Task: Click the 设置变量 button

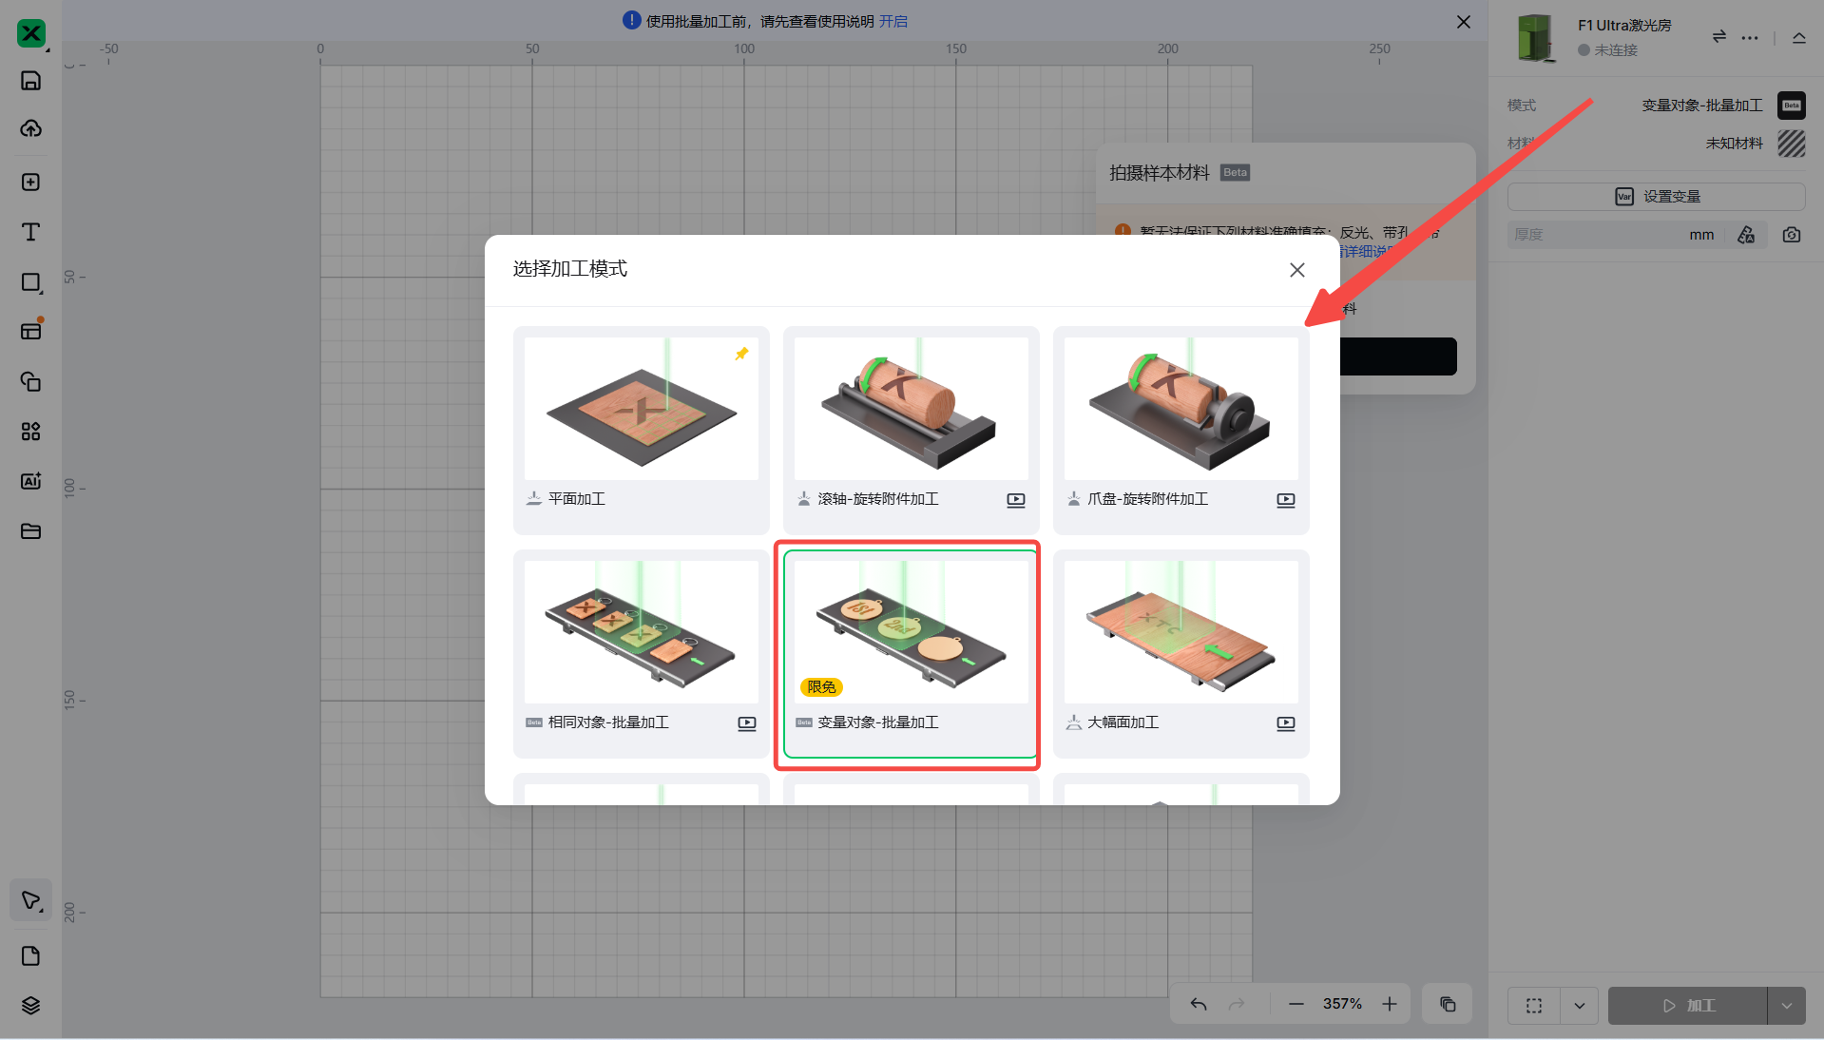Action: [1657, 197]
